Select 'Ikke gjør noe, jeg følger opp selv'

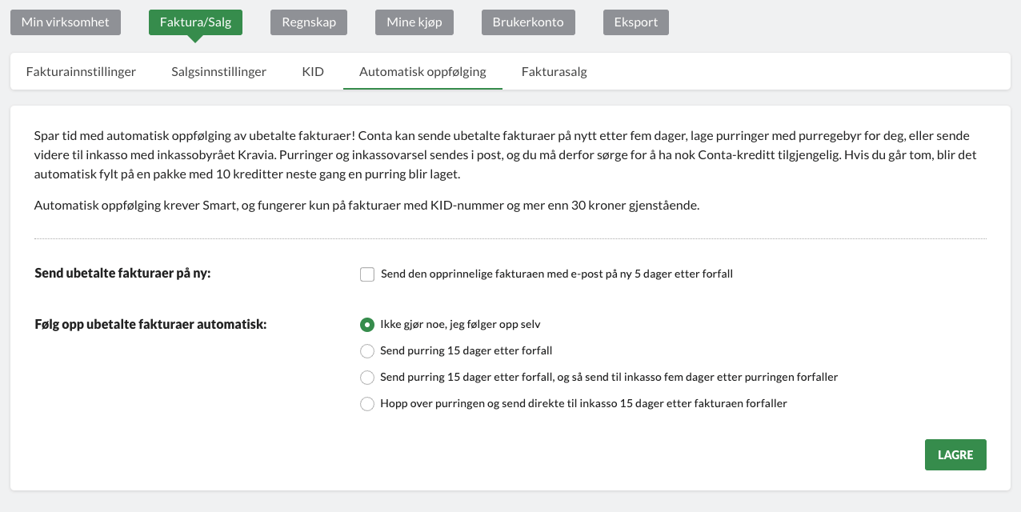tap(367, 325)
